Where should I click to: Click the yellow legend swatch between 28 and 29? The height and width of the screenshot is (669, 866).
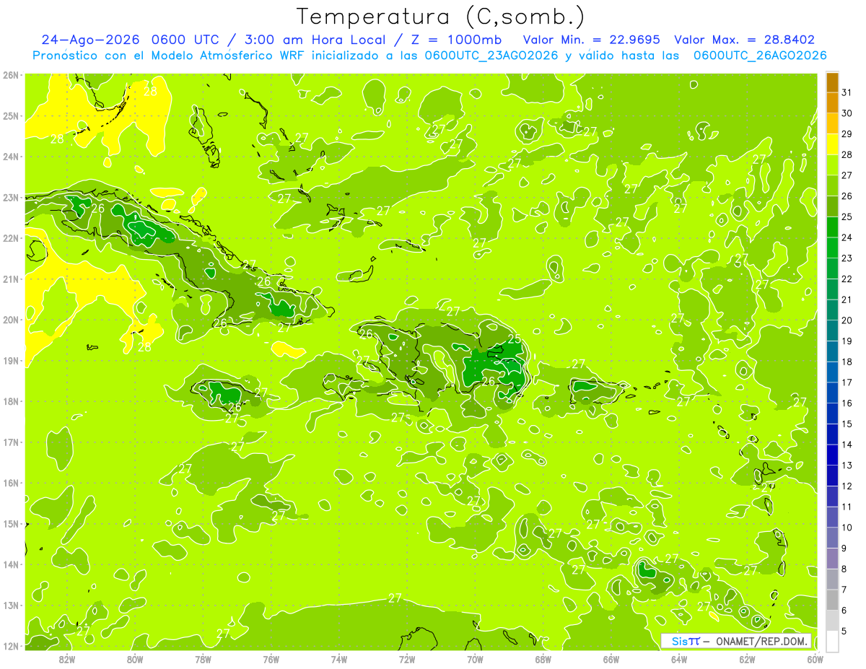pos(832,144)
